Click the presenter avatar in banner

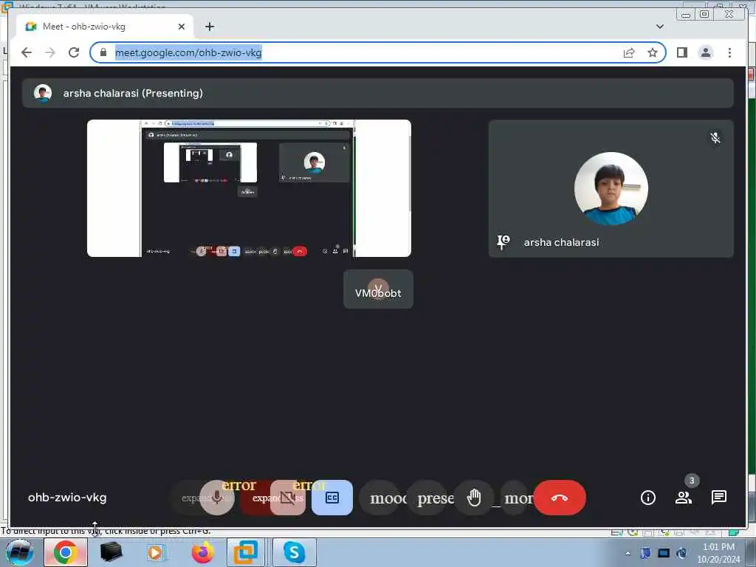coord(43,93)
